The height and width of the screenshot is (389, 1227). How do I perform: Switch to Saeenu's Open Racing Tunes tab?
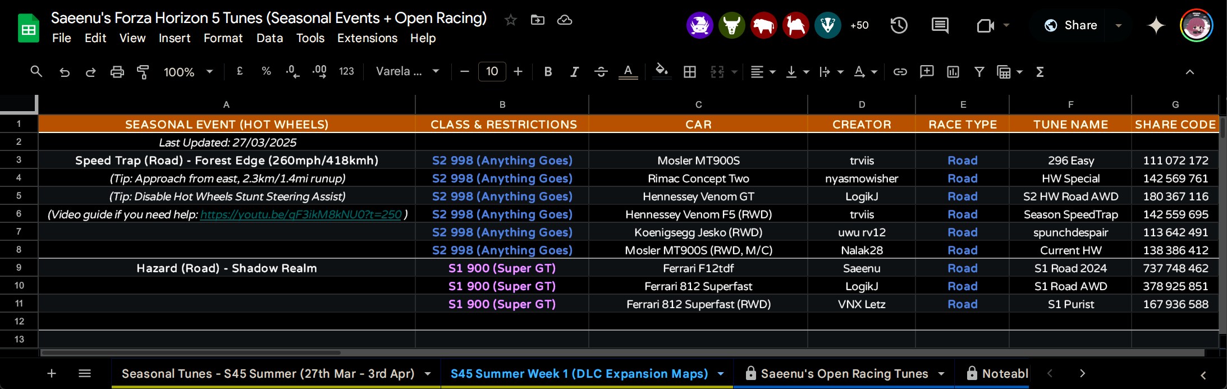tap(844, 374)
